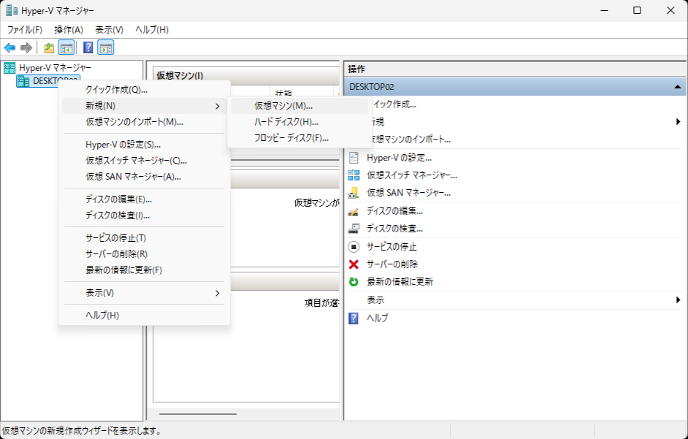Open the 表示(V) menu in the menu bar
688x439 pixels.
[x=110, y=30]
